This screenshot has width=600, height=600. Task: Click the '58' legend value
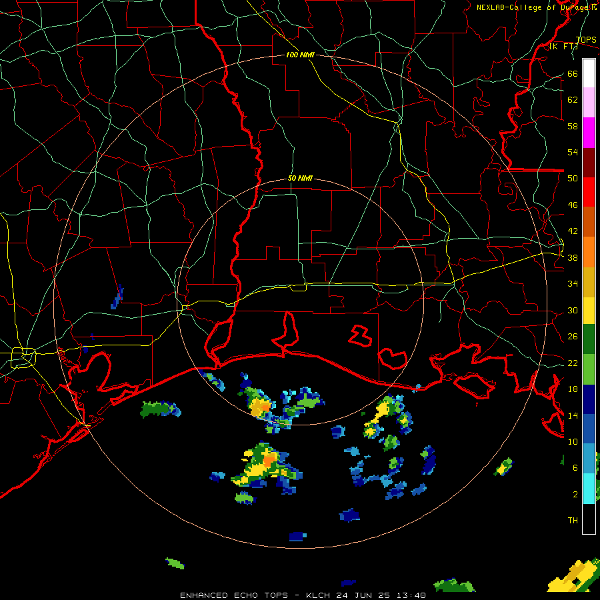(x=573, y=126)
